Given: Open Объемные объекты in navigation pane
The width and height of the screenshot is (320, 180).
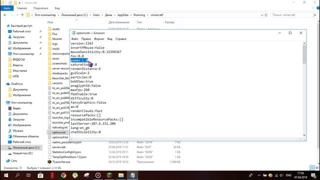Looking at the screenshot, I should 25,136.
